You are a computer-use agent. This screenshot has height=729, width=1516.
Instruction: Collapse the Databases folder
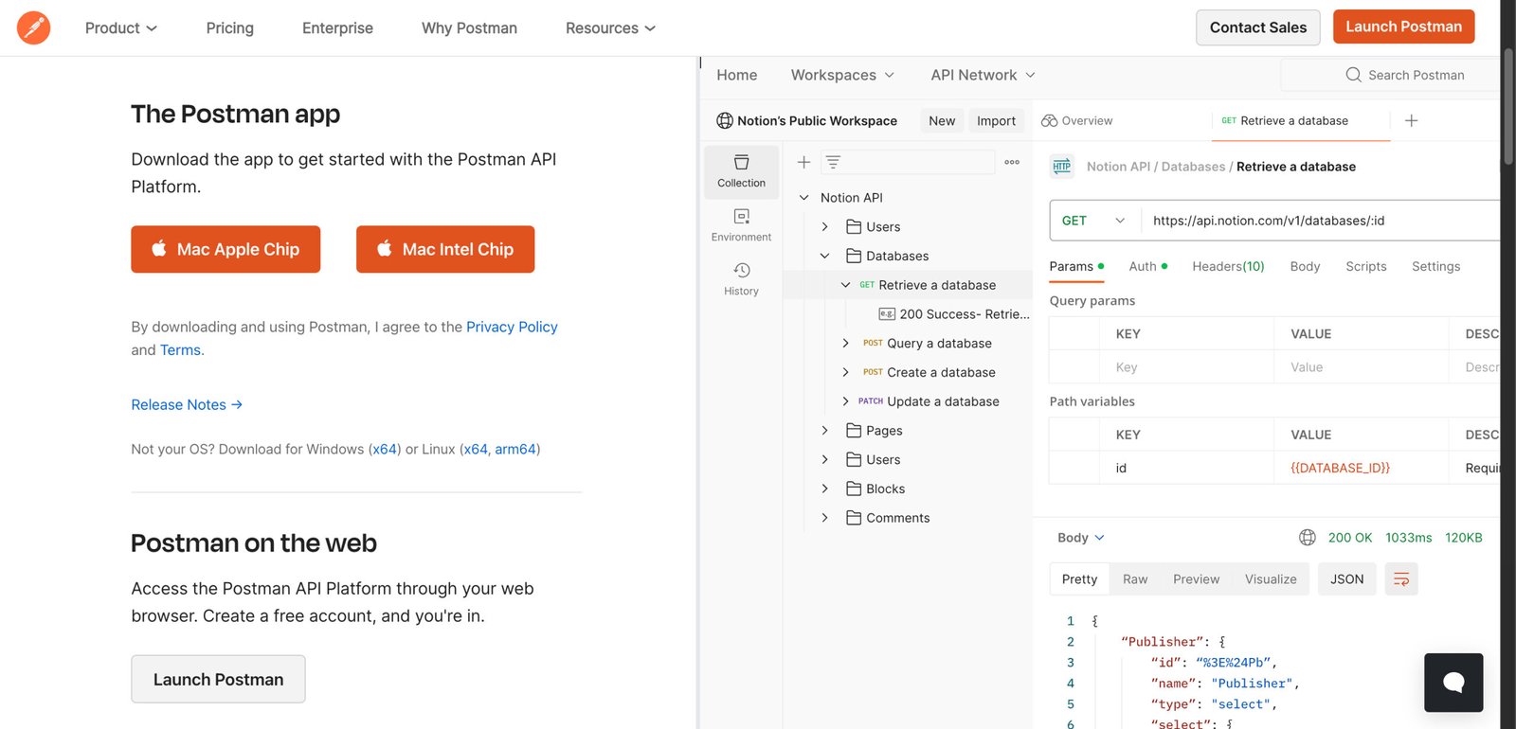pos(825,256)
